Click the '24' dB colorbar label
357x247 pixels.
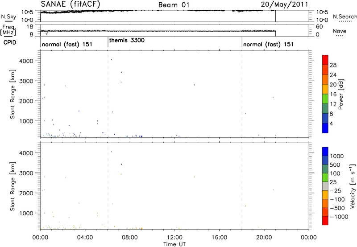pos(333,75)
